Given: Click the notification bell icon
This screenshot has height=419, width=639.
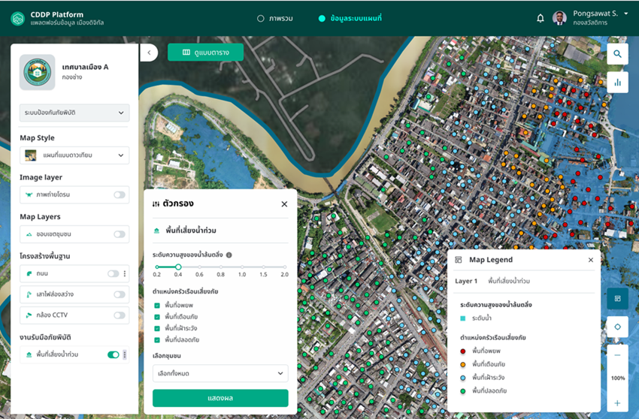Looking at the screenshot, I should pyautogui.click(x=540, y=18).
